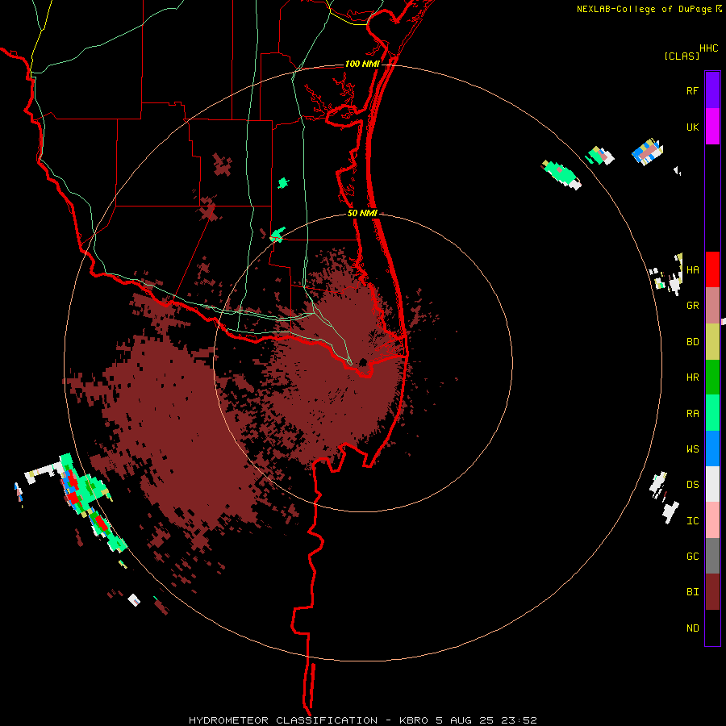
Task: Click the RA legend label
Action: (x=692, y=414)
